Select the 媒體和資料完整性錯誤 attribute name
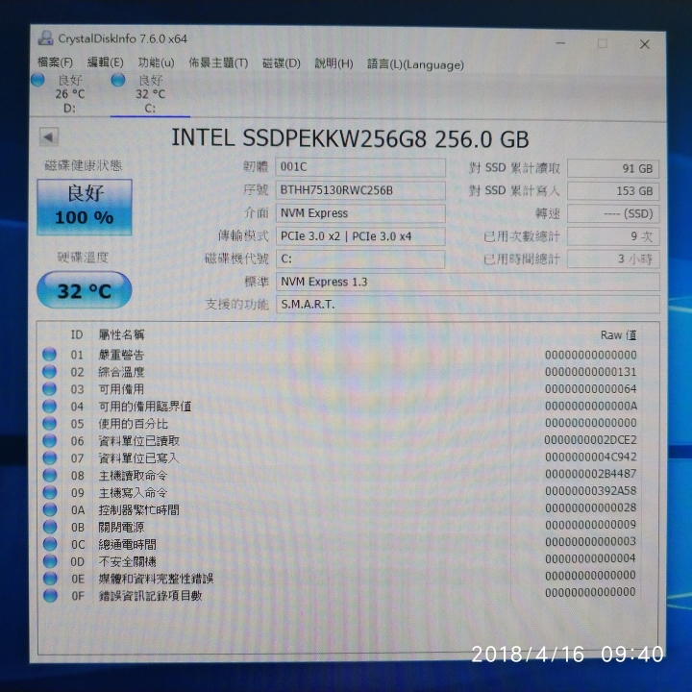Viewport: 692px width, 692px height. point(157,579)
